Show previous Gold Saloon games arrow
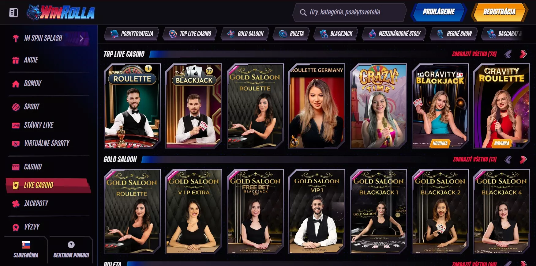This screenshot has width=536, height=266. pos(508,159)
